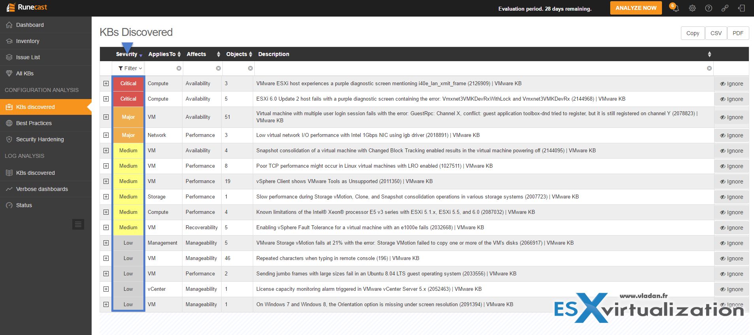Expand the VMware Tools Unsupported row

106,181
